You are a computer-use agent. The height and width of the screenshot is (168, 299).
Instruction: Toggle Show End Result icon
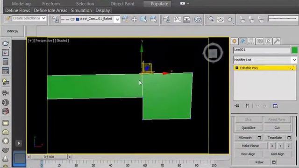click(x=247, y=106)
